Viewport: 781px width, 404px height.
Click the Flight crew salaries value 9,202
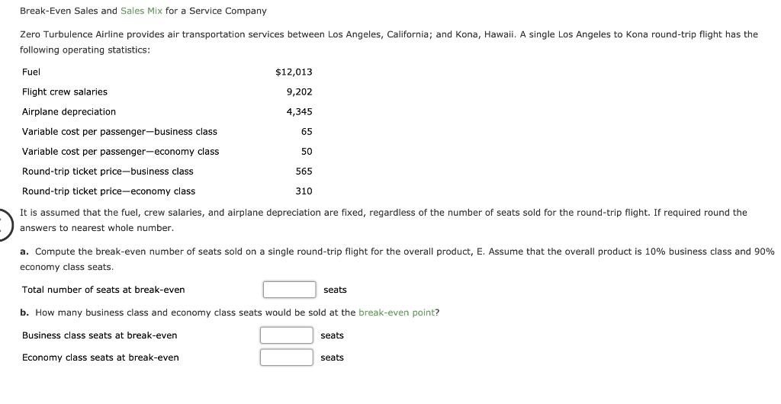point(299,92)
